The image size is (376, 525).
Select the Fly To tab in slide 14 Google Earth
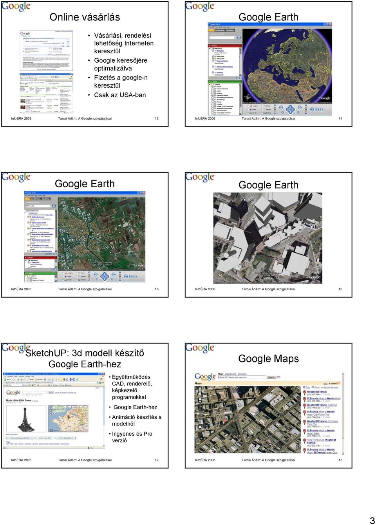[211, 30]
